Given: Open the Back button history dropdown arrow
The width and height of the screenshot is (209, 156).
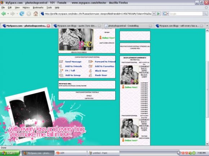Looking at the screenshot, I should (x=8, y=14).
